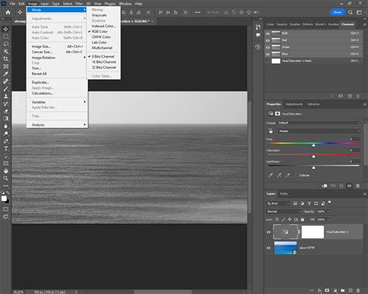Hide the Hue/Saturation 1 layer
The width and height of the screenshot is (368, 294).
pos(269,232)
